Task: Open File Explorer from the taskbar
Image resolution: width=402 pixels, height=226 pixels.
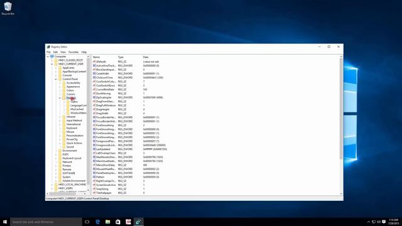Action: pos(107,222)
